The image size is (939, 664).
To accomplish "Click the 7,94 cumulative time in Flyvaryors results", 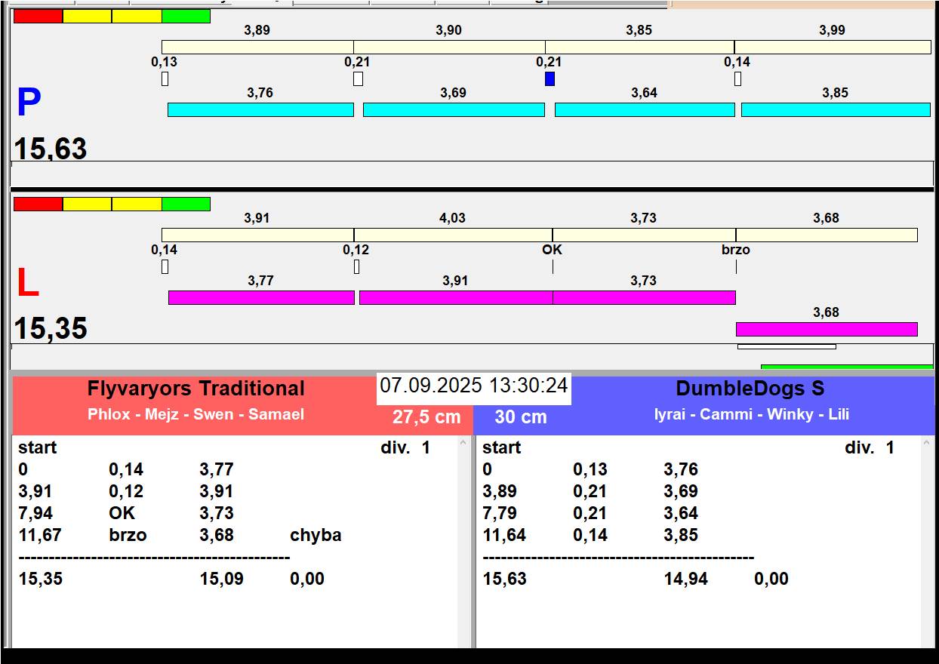I will [x=35, y=514].
